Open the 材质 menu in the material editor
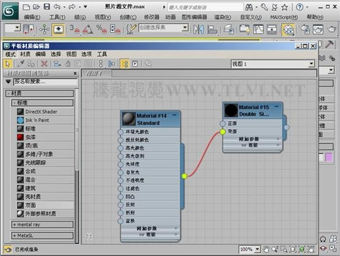 [25, 54]
